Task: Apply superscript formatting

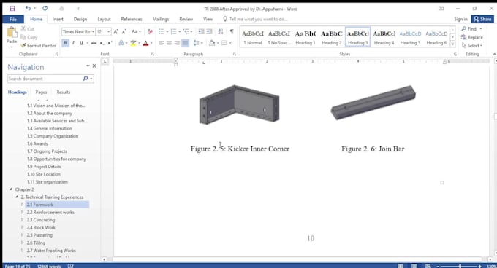Action: coord(110,43)
